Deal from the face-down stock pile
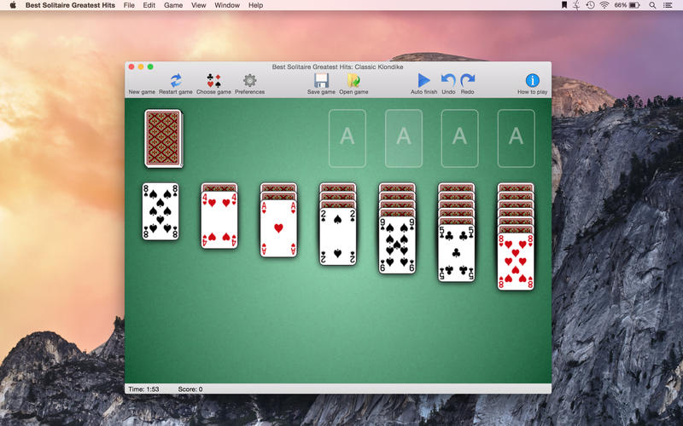The height and width of the screenshot is (426, 683). (x=164, y=138)
